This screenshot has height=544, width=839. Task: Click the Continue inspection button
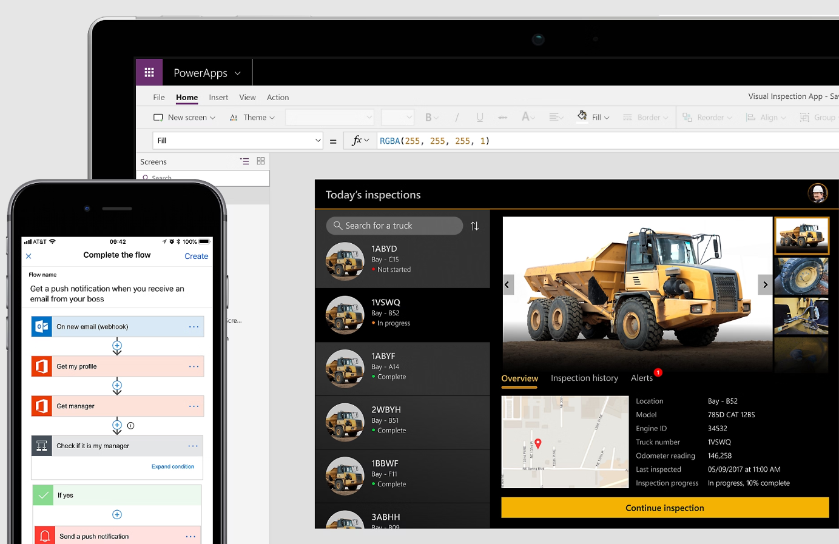(665, 508)
